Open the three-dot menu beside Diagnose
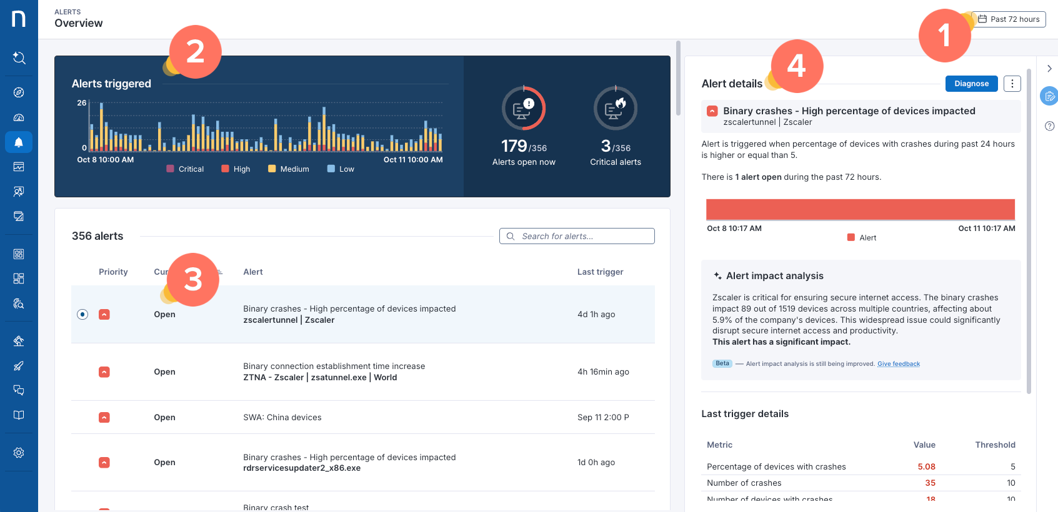The width and height of the screenshot is (1058, 512). [1012, 84]
